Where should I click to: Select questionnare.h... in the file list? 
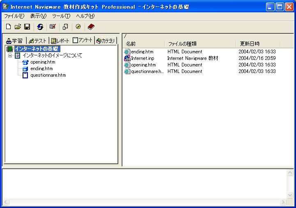pos(147,71)
